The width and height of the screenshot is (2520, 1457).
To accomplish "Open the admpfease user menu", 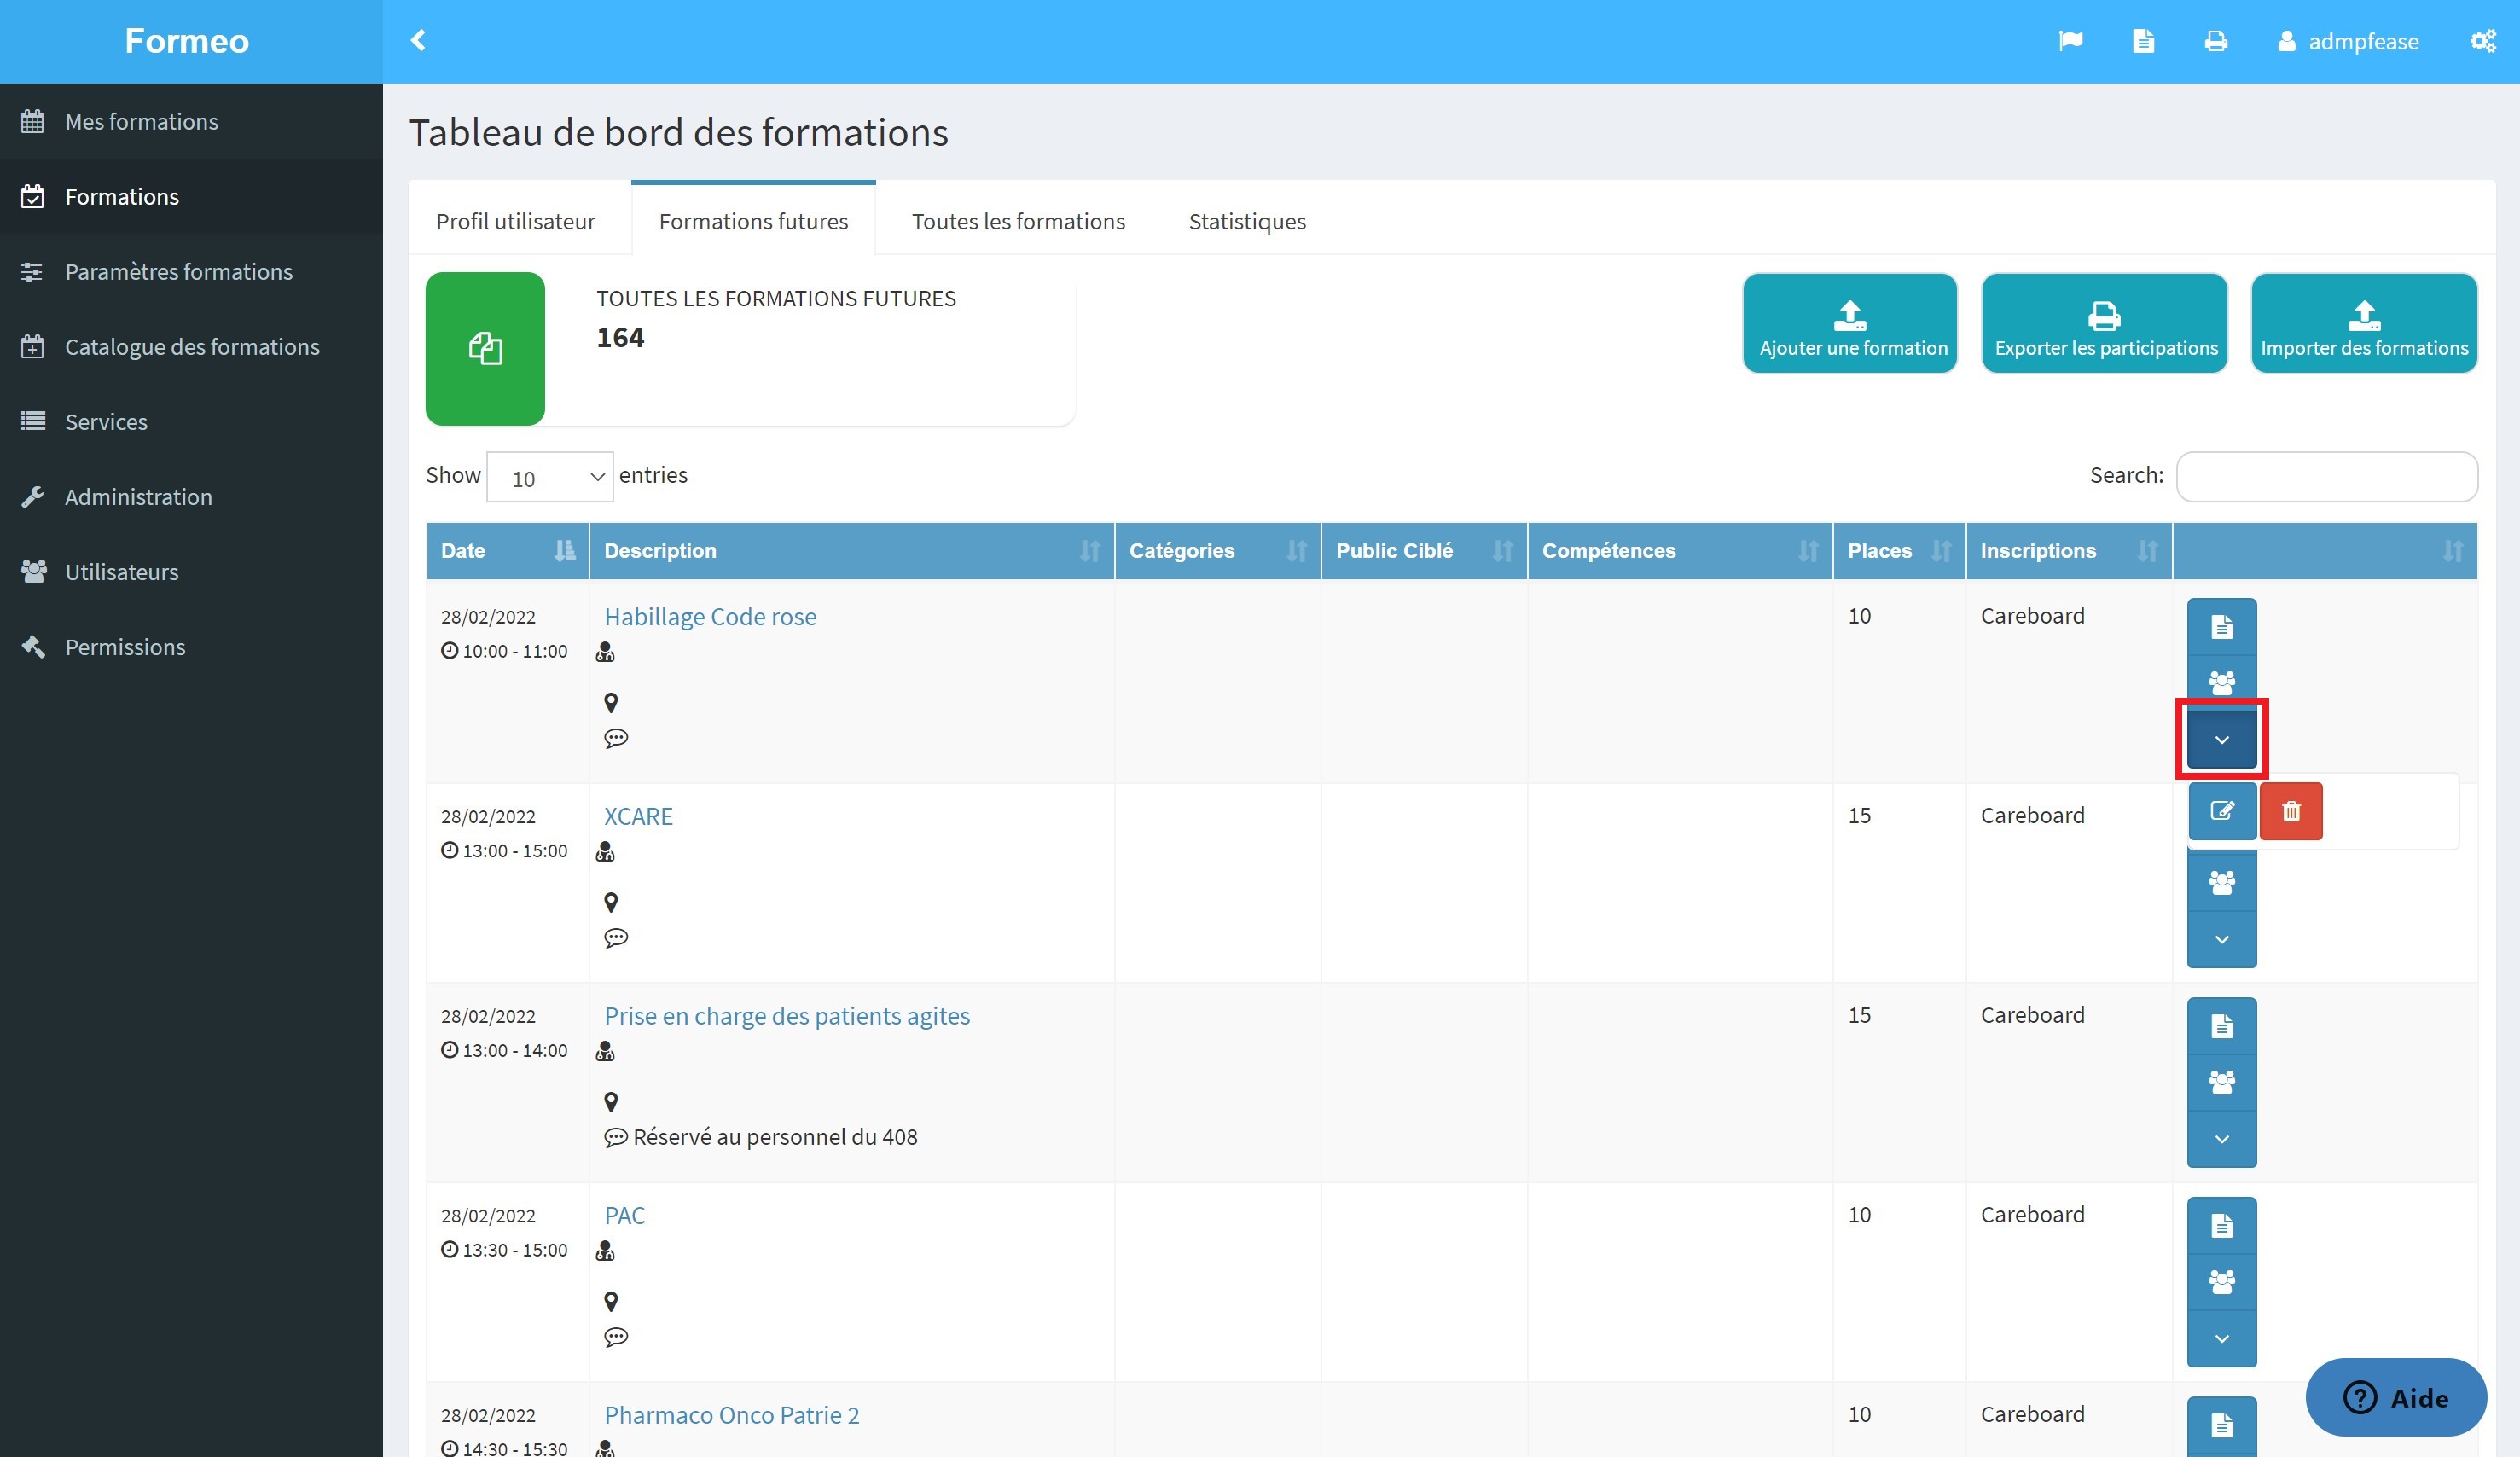I will tap(2348, 41).
